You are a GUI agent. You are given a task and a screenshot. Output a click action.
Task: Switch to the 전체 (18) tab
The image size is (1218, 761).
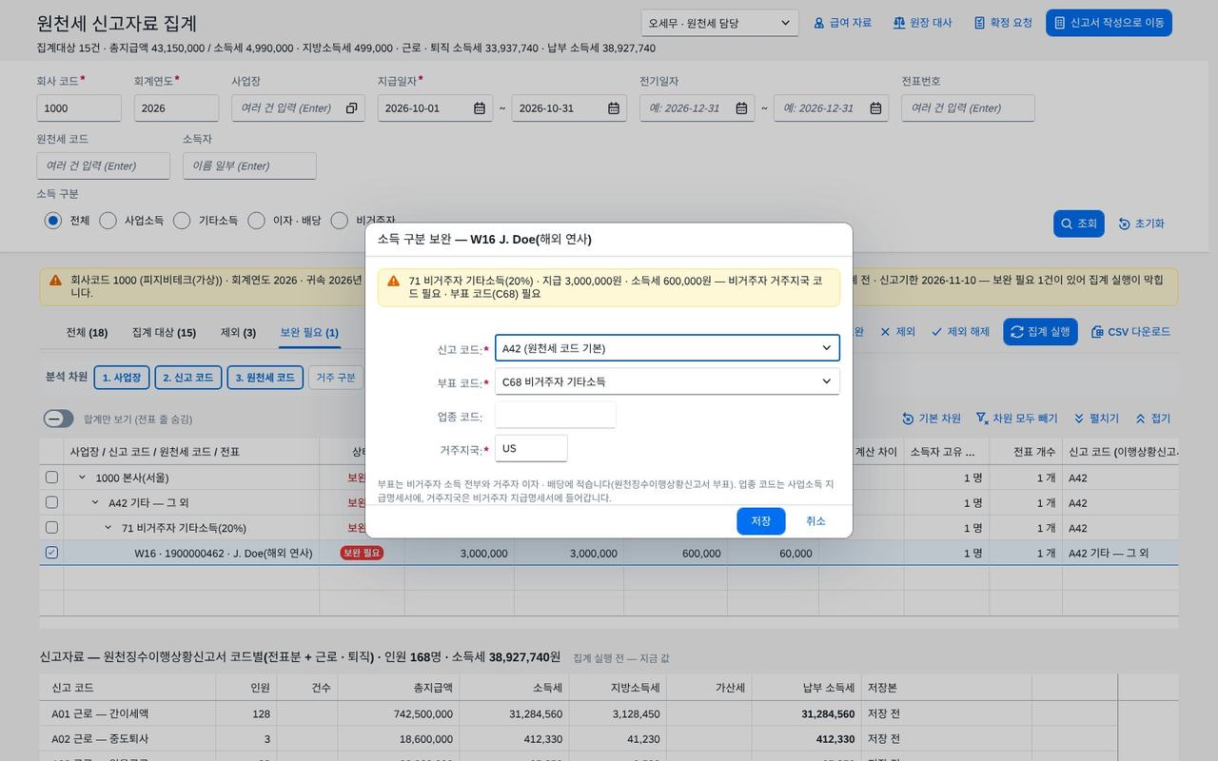point(87,332)
